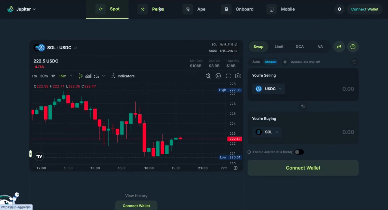The height and width of the screenshot is (210, 388).
Task: Set chart interval to 1h
Action: point(53,76)
